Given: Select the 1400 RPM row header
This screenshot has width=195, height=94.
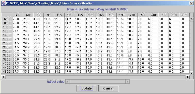Looking at the screenshot, I should (x=7, y=35).
